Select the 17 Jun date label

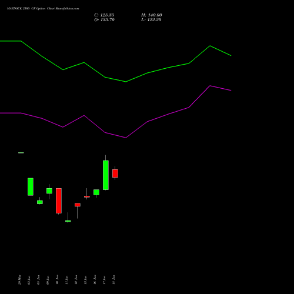(104, 280)
